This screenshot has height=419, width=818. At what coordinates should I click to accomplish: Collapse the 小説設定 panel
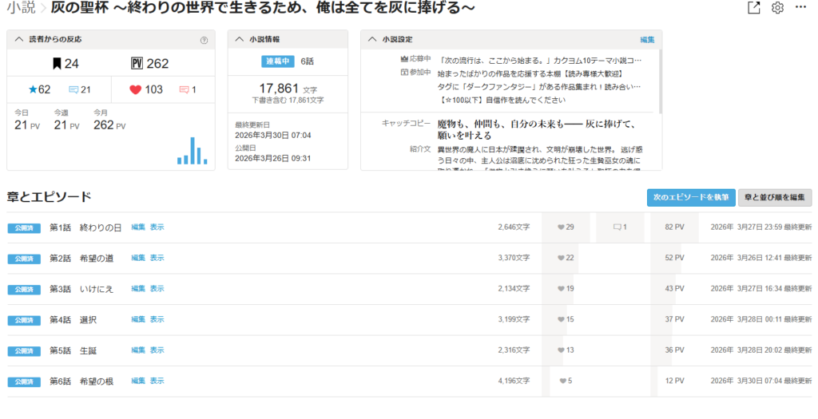click(373, 39)
